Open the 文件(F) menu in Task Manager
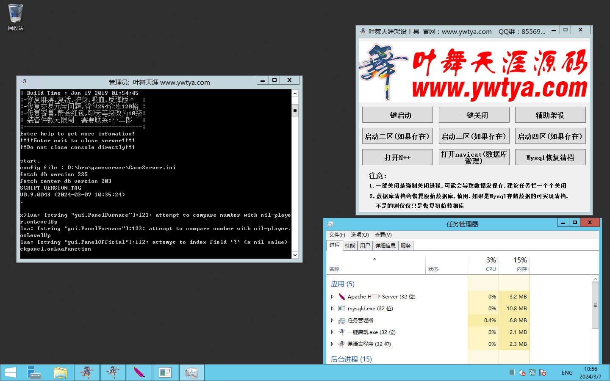610x381 pixels. (x=337, y=235)
